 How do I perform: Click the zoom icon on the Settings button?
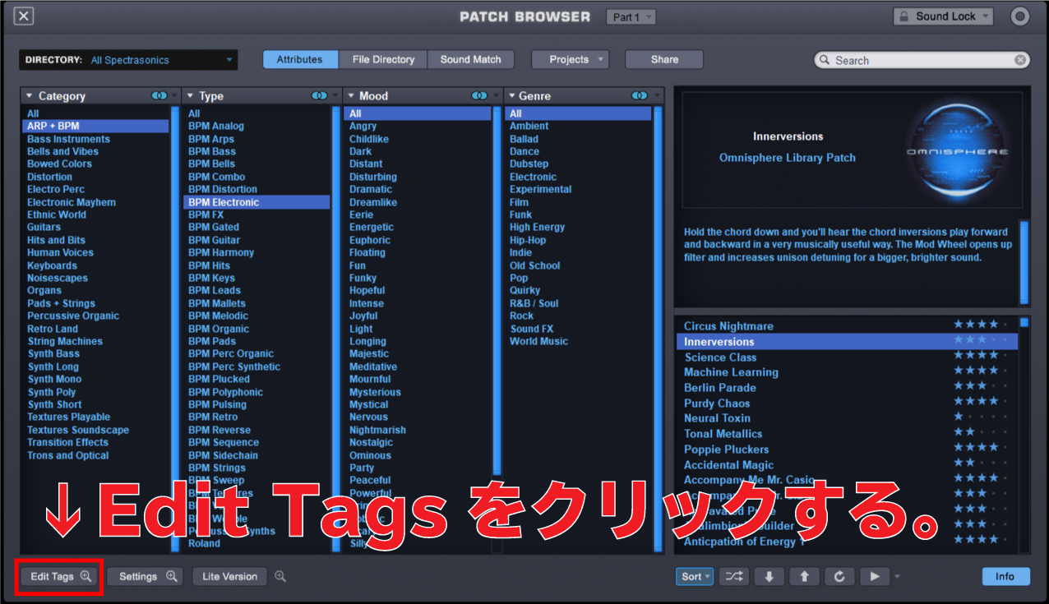coord(171,576)
